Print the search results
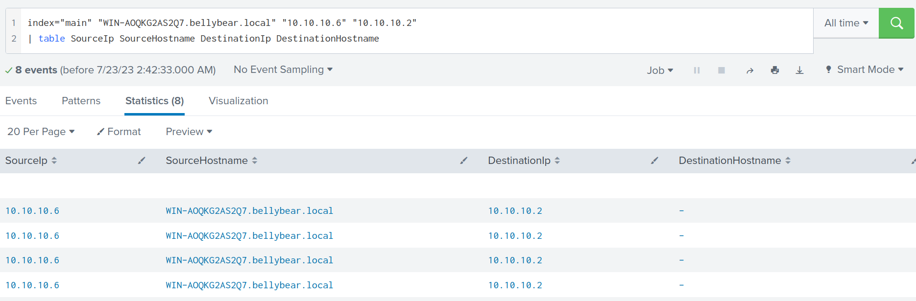916x301 pixels. coord(774,70)
